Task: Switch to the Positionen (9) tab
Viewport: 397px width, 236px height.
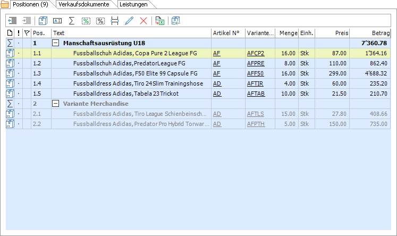Action: pyautogui.click(x=30, y=4)
